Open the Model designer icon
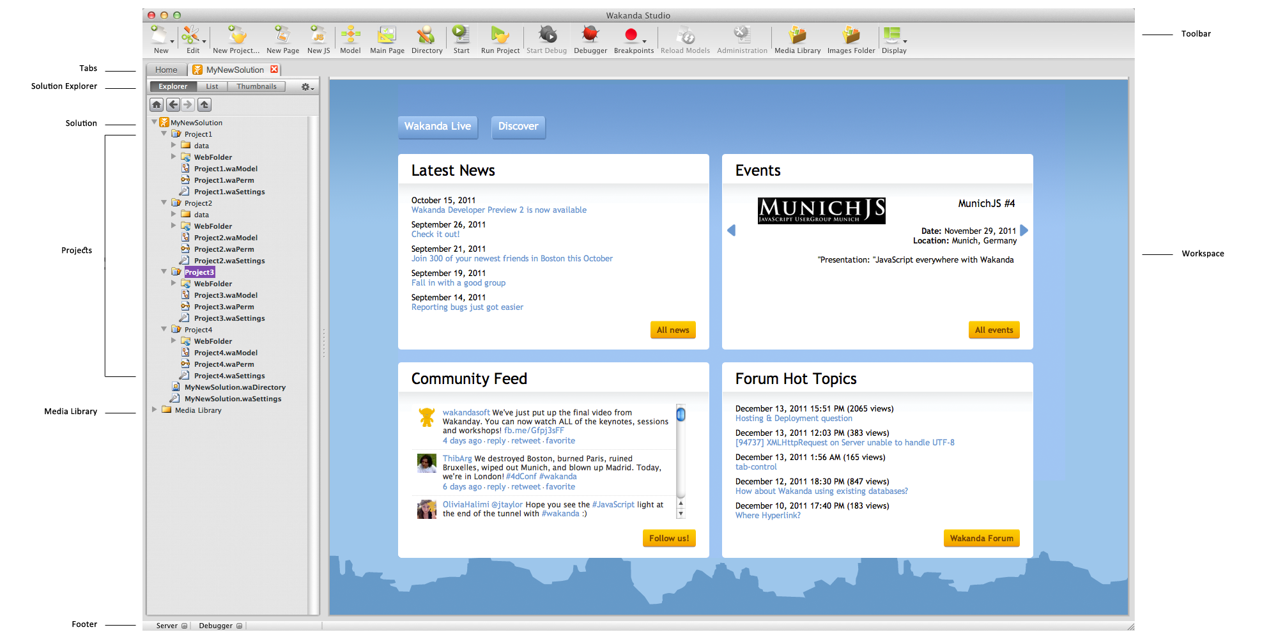Viewport: 1278px width, 639px height. point(350,35)
